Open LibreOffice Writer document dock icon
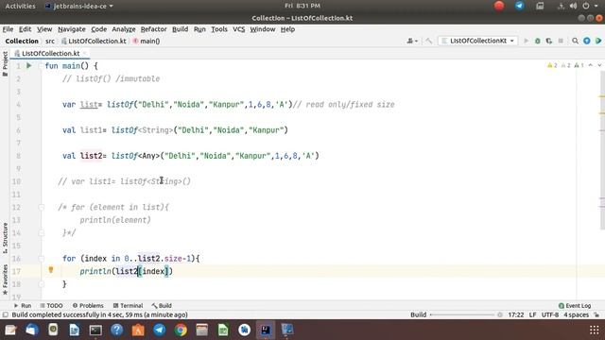605x340 pixels. (x=75, y=330)
